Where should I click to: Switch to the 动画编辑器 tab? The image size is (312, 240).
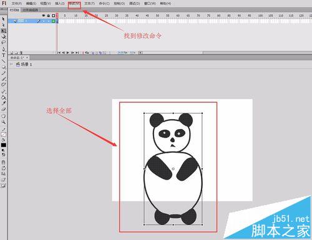point(30,10)
